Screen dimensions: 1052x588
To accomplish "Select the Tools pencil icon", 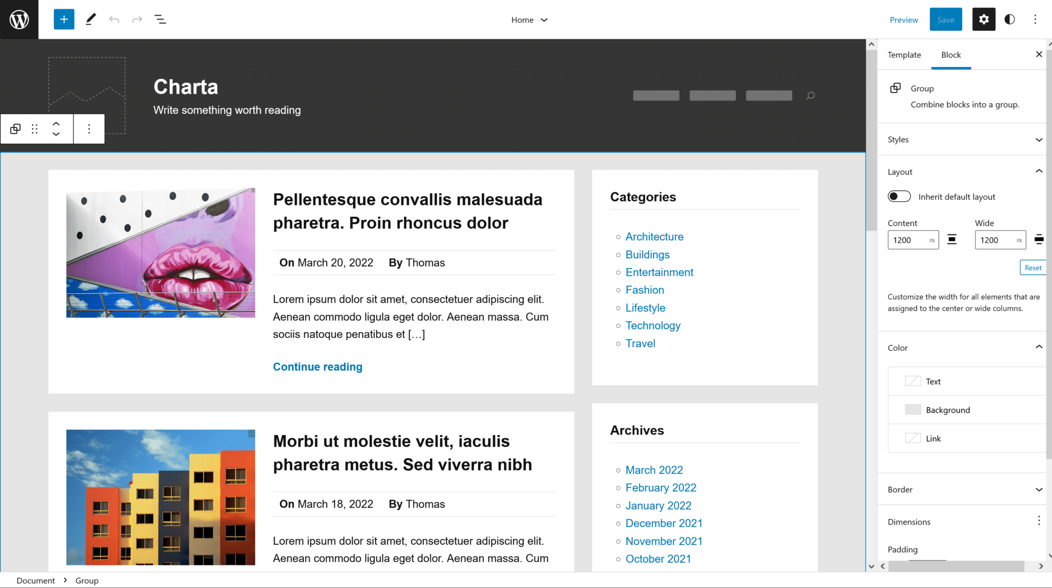I will pyautogui.click(x=91, y=19).
